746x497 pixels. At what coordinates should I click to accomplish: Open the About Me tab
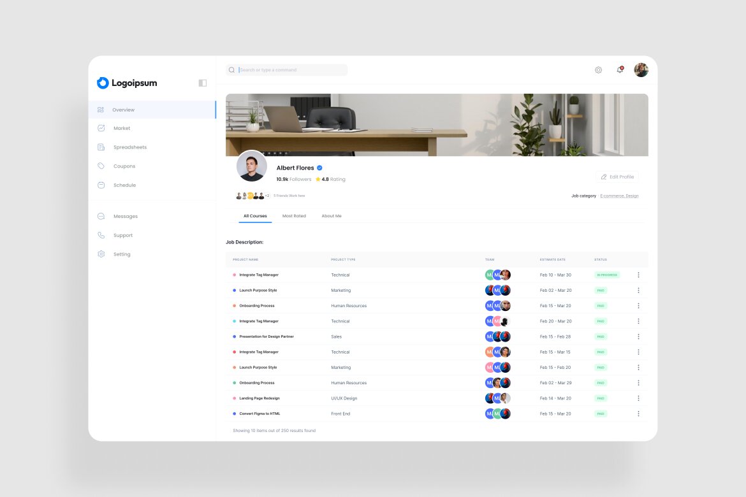coord(332,216)
